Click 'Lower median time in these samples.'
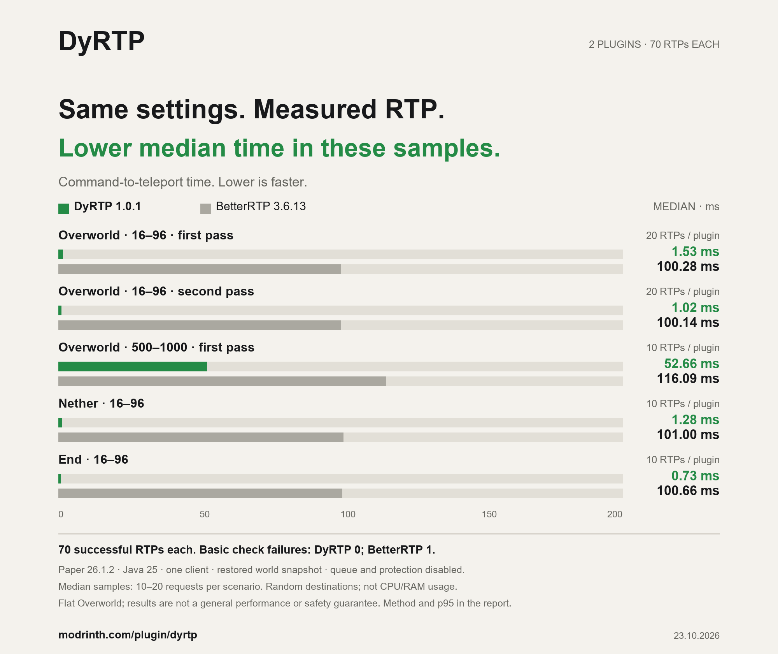This screenshot has height=654, width=778. [x=279, y=149]
